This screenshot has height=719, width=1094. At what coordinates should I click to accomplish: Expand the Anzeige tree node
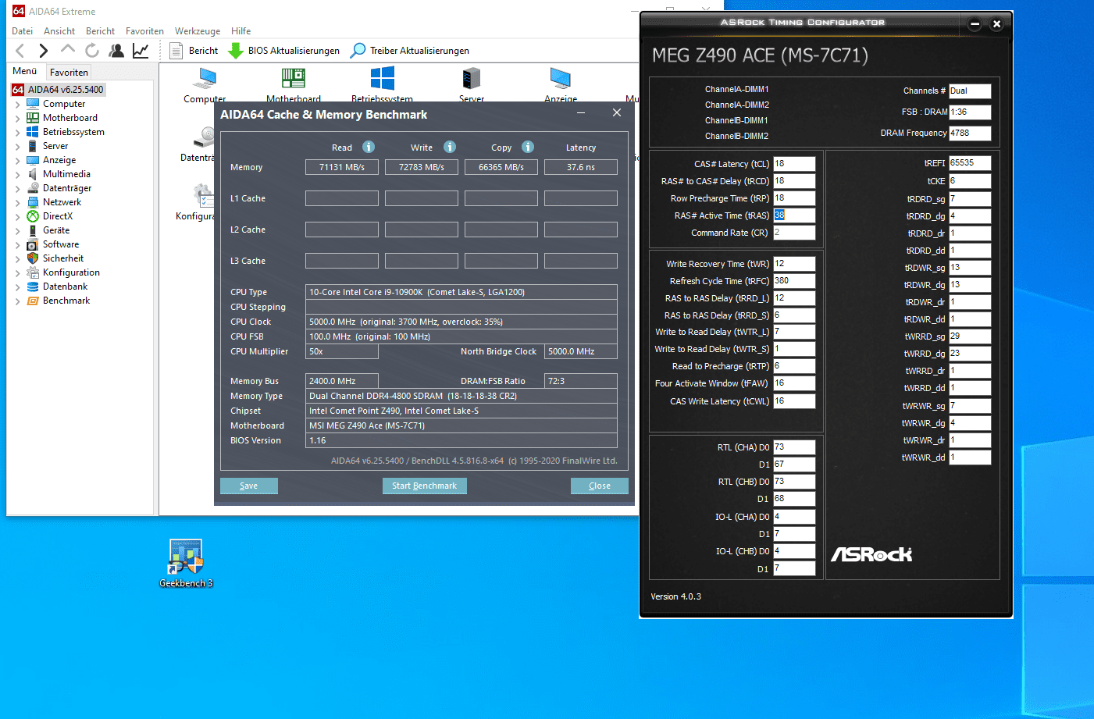(18, 161)
